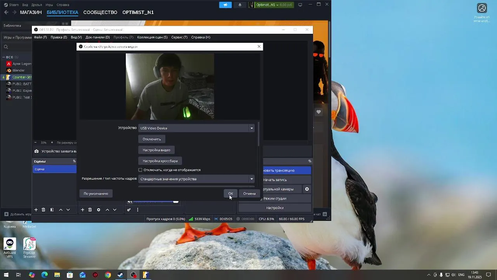Open Разрешение / тип частоты кадров dropdown
Screen dimensions: 497x280
[x=196, y=179]
